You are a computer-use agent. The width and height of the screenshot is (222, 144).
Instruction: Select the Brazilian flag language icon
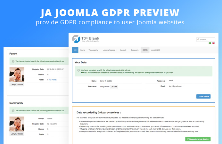[210, 43]
